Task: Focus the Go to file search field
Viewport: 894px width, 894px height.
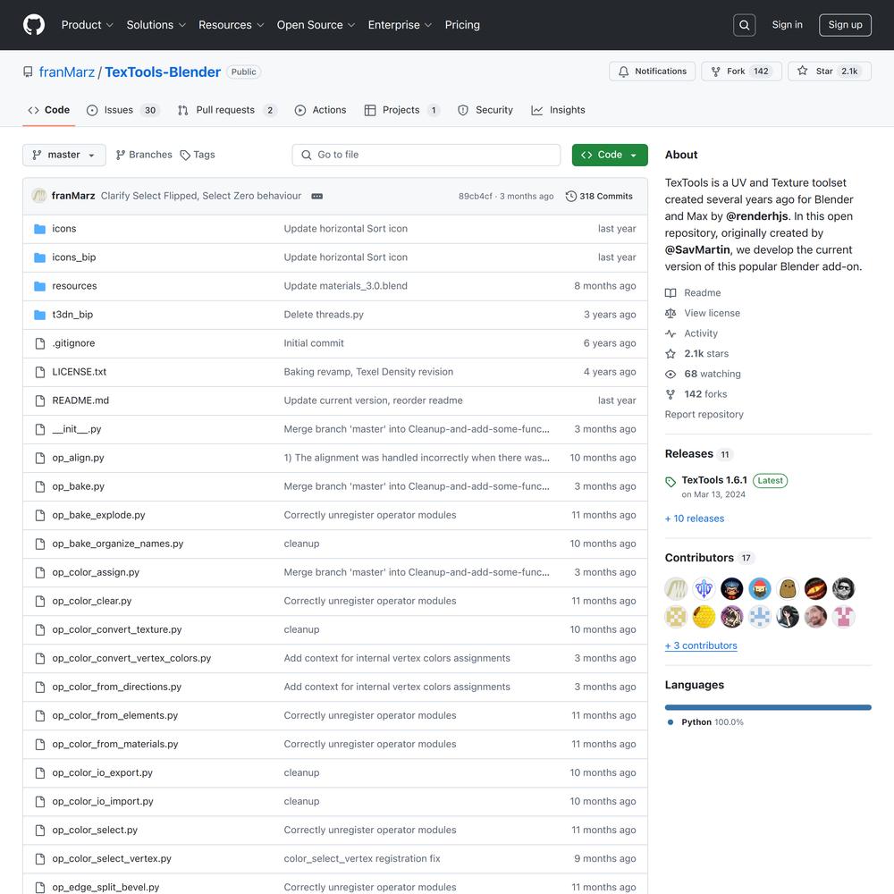Action: 426,155
